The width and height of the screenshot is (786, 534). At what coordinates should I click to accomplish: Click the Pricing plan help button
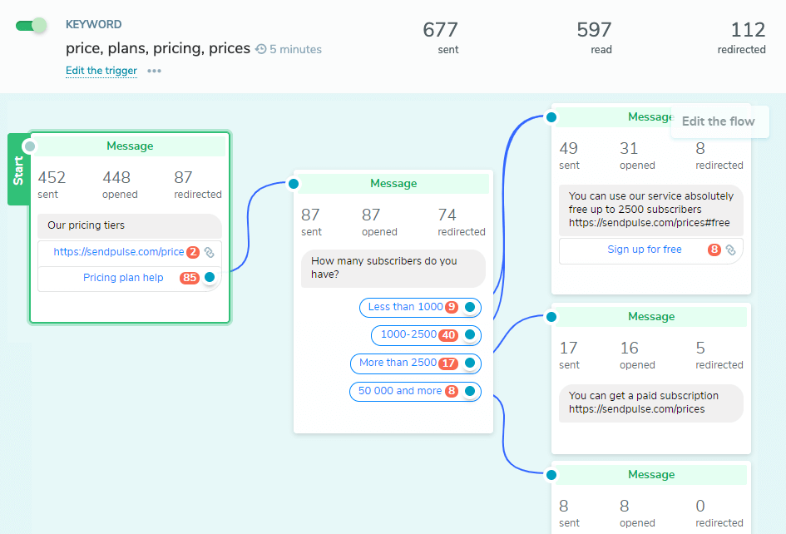coord(123,278)
